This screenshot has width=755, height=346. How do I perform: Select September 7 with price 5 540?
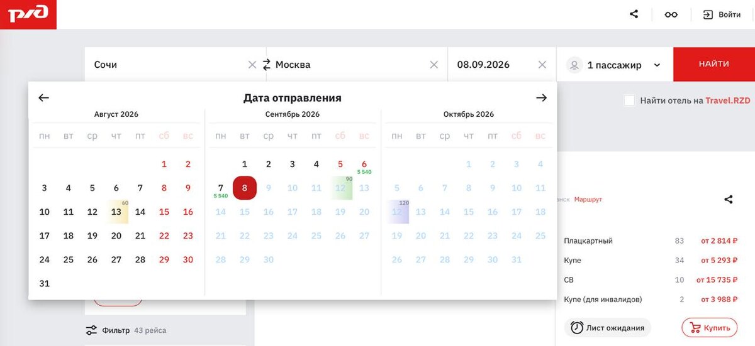coord(221,189)
